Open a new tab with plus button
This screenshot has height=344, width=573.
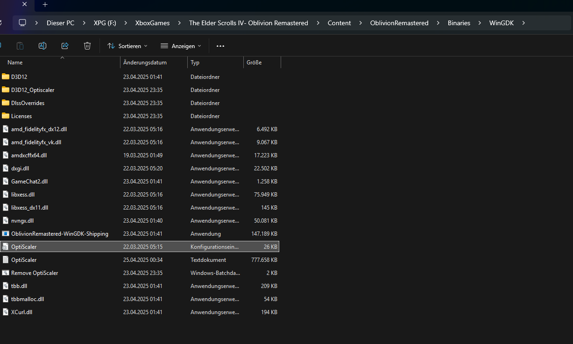[x=45, y=5]
